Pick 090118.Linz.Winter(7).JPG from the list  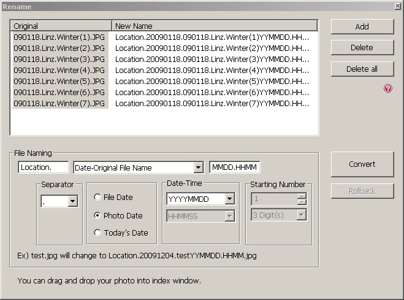coord(59,104)
